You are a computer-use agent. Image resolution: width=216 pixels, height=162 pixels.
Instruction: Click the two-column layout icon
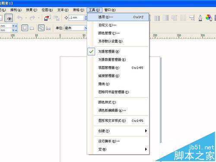point(157,18)
